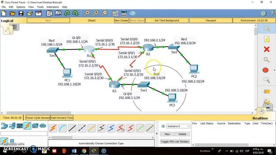Viewport: 276px width, 155px height.
Task: Reset zoom with middle magnifier icon
Action: [96, 13]
